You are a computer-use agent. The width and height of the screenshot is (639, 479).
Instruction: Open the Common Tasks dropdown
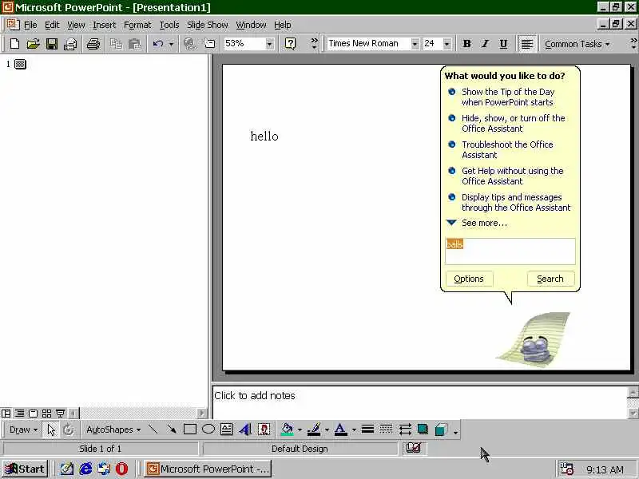click(x=577, y=44)
